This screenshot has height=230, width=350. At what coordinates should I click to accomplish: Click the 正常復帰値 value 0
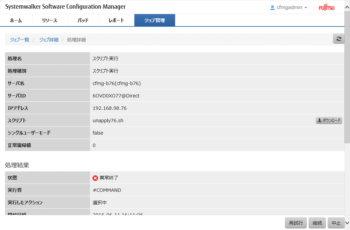point(94,145)
